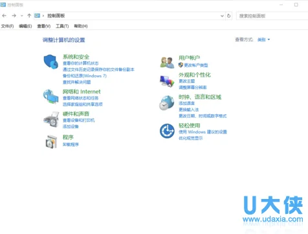The image size is (308, 234).
Task: Click 查看网络状态和任务 link
Action: [80, 98]
